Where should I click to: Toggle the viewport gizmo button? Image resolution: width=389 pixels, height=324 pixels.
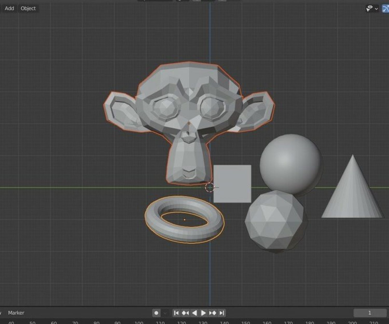point(386,8)
